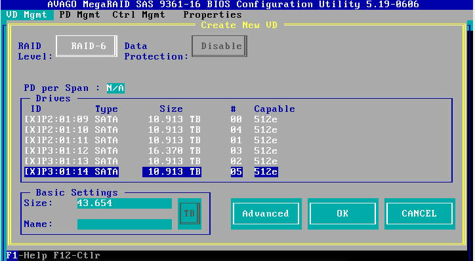Click the 10.913 TB size of P3:01:13

point(174,161)
